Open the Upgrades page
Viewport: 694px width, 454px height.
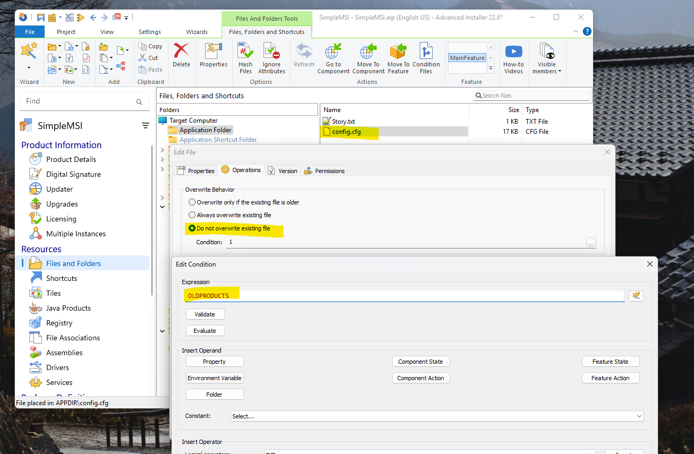tap(62, 204)
